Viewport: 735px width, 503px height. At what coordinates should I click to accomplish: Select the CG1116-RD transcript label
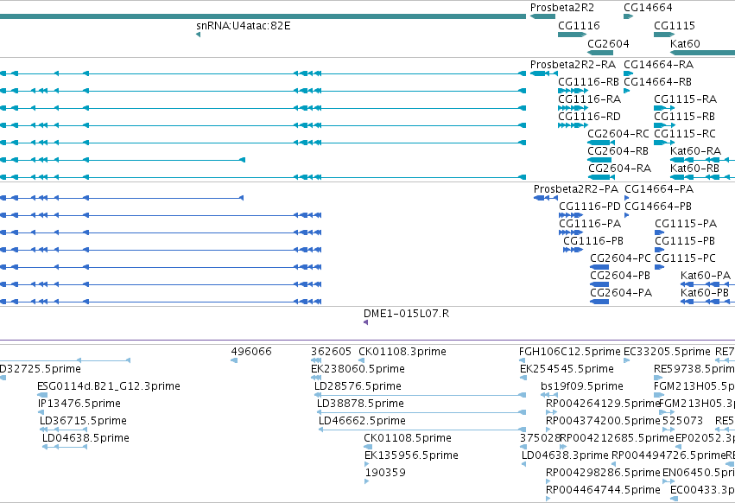coord(589,117)
